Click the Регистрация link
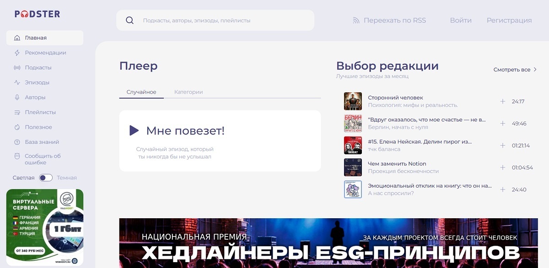 509,21
